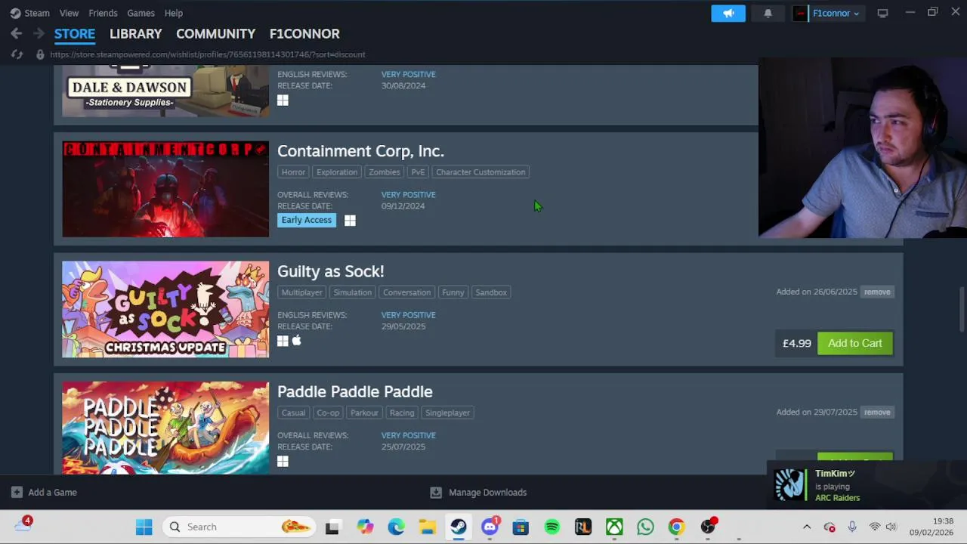Open the Dale & Dawson game thumbnail
Screen dimensions: 967x544
tap(165, 91)
